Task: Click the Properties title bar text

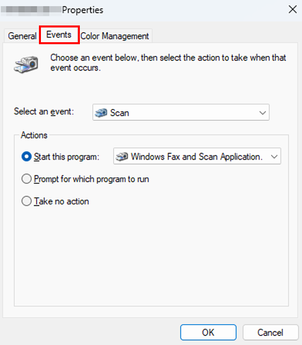Action: [x=83, y=10]
